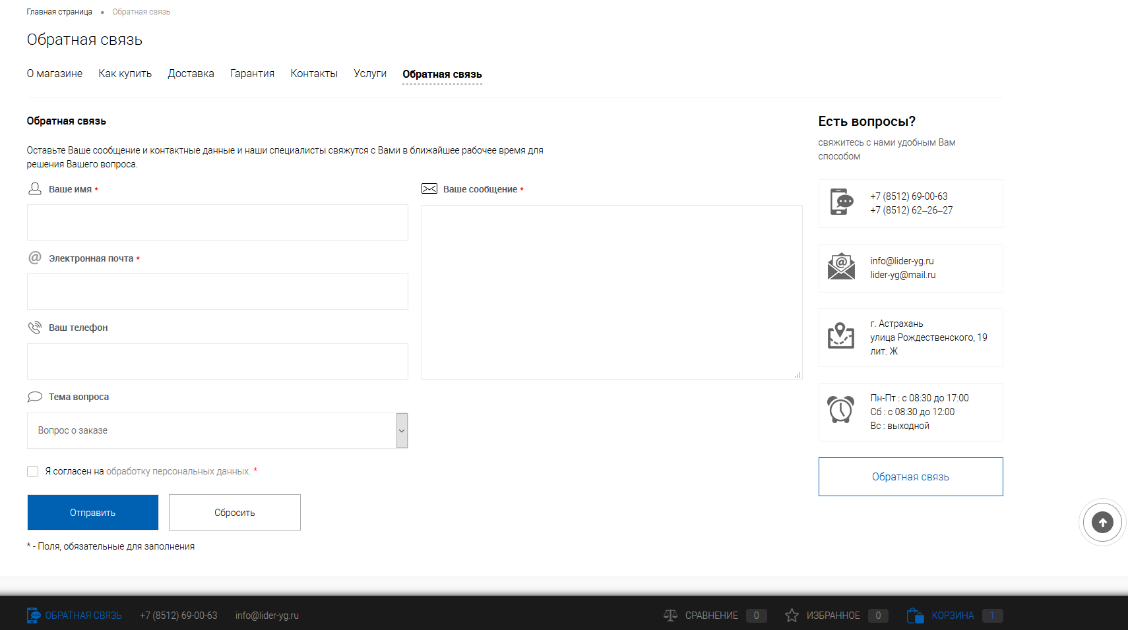Focus the Электронная почта input field
The height and width of the screenshot is (630, 1128).
coord(218,291)
